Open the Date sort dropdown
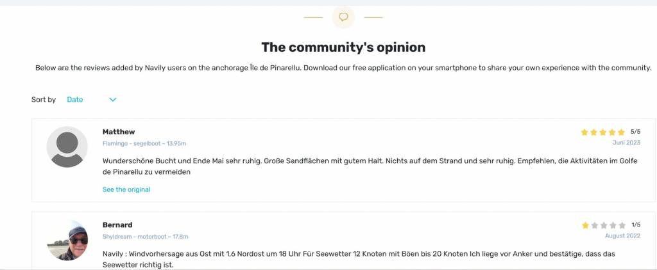The width and height of the screenshot is (657, 270). (x=75, y=100)
